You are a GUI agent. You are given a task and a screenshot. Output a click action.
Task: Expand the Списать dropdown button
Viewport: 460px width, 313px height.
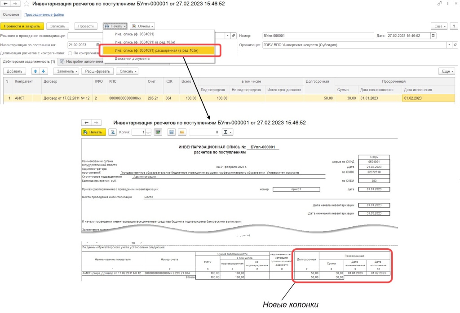tap(127, 71)
